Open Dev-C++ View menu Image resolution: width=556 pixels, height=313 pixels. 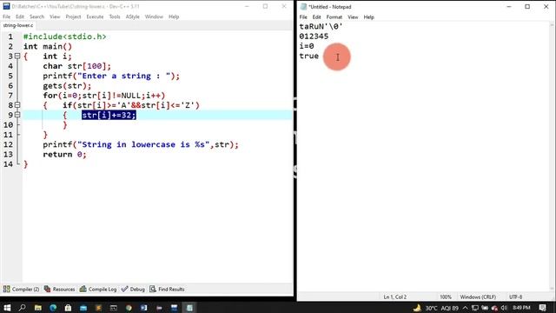tap(55, 17)
